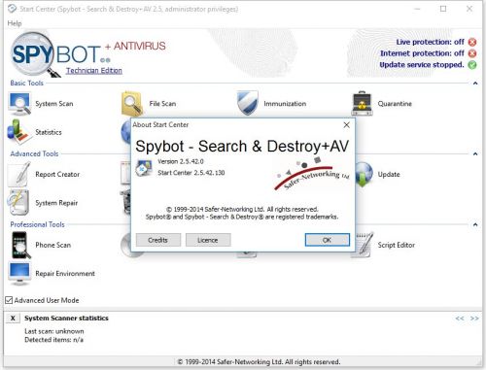Launch the System Repair icon
The image size is (486, 370).
(x=18, y=203)
